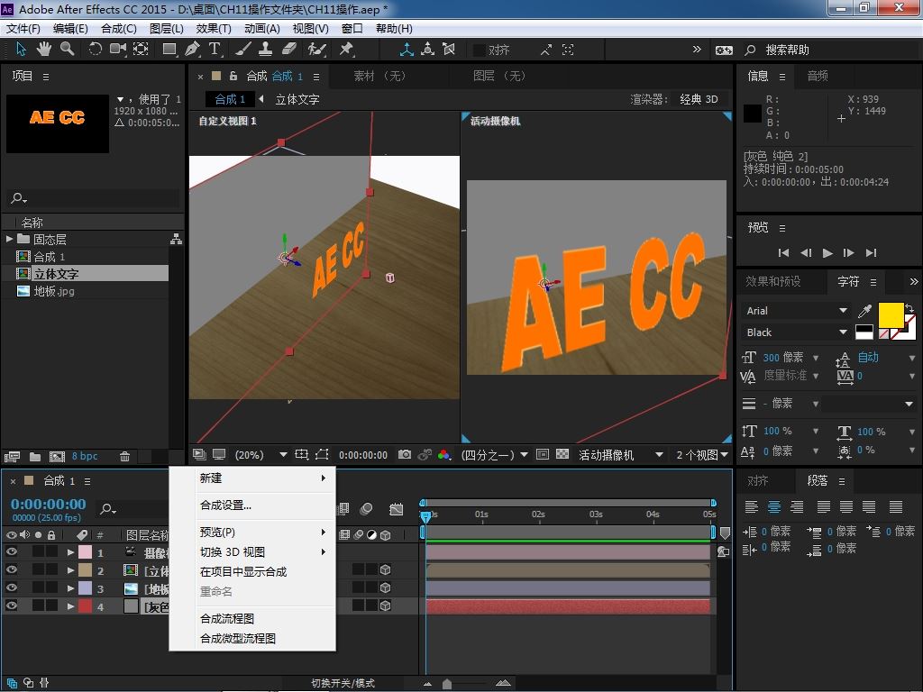Viewport: 923px width, 692px height.
Task: Hide layer 1 with its eye icon
Action: point(11,552)
